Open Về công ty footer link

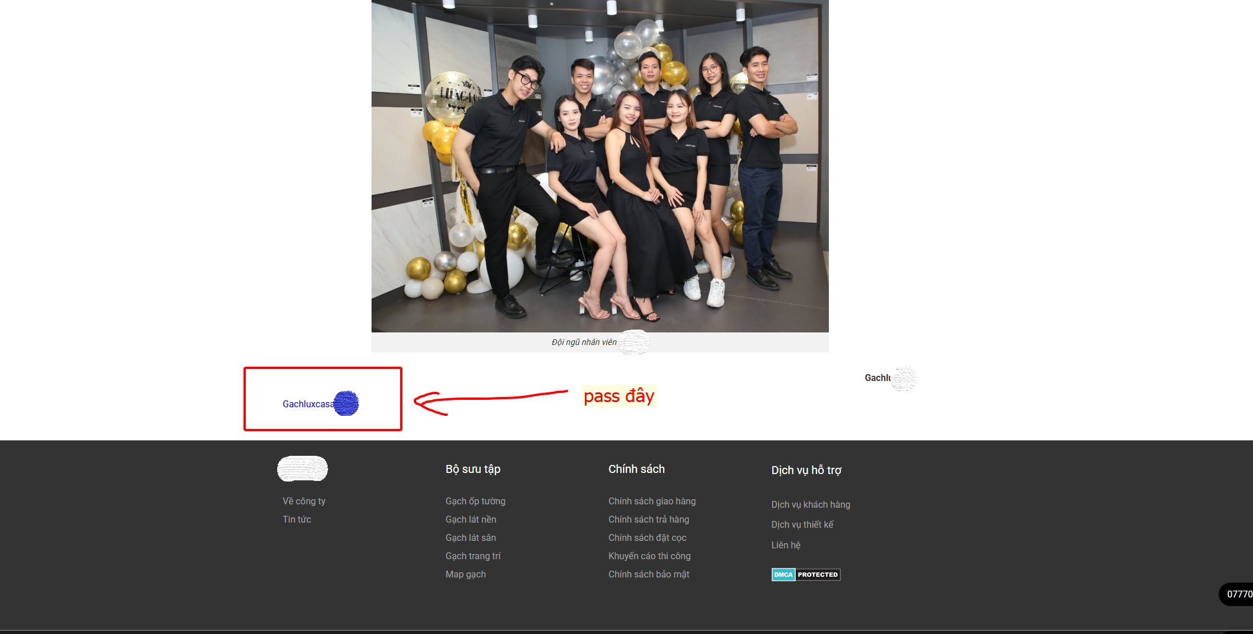coord(304,501)
